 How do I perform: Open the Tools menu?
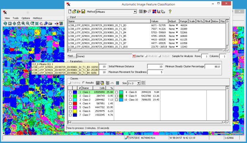click(x=15, y=18)
